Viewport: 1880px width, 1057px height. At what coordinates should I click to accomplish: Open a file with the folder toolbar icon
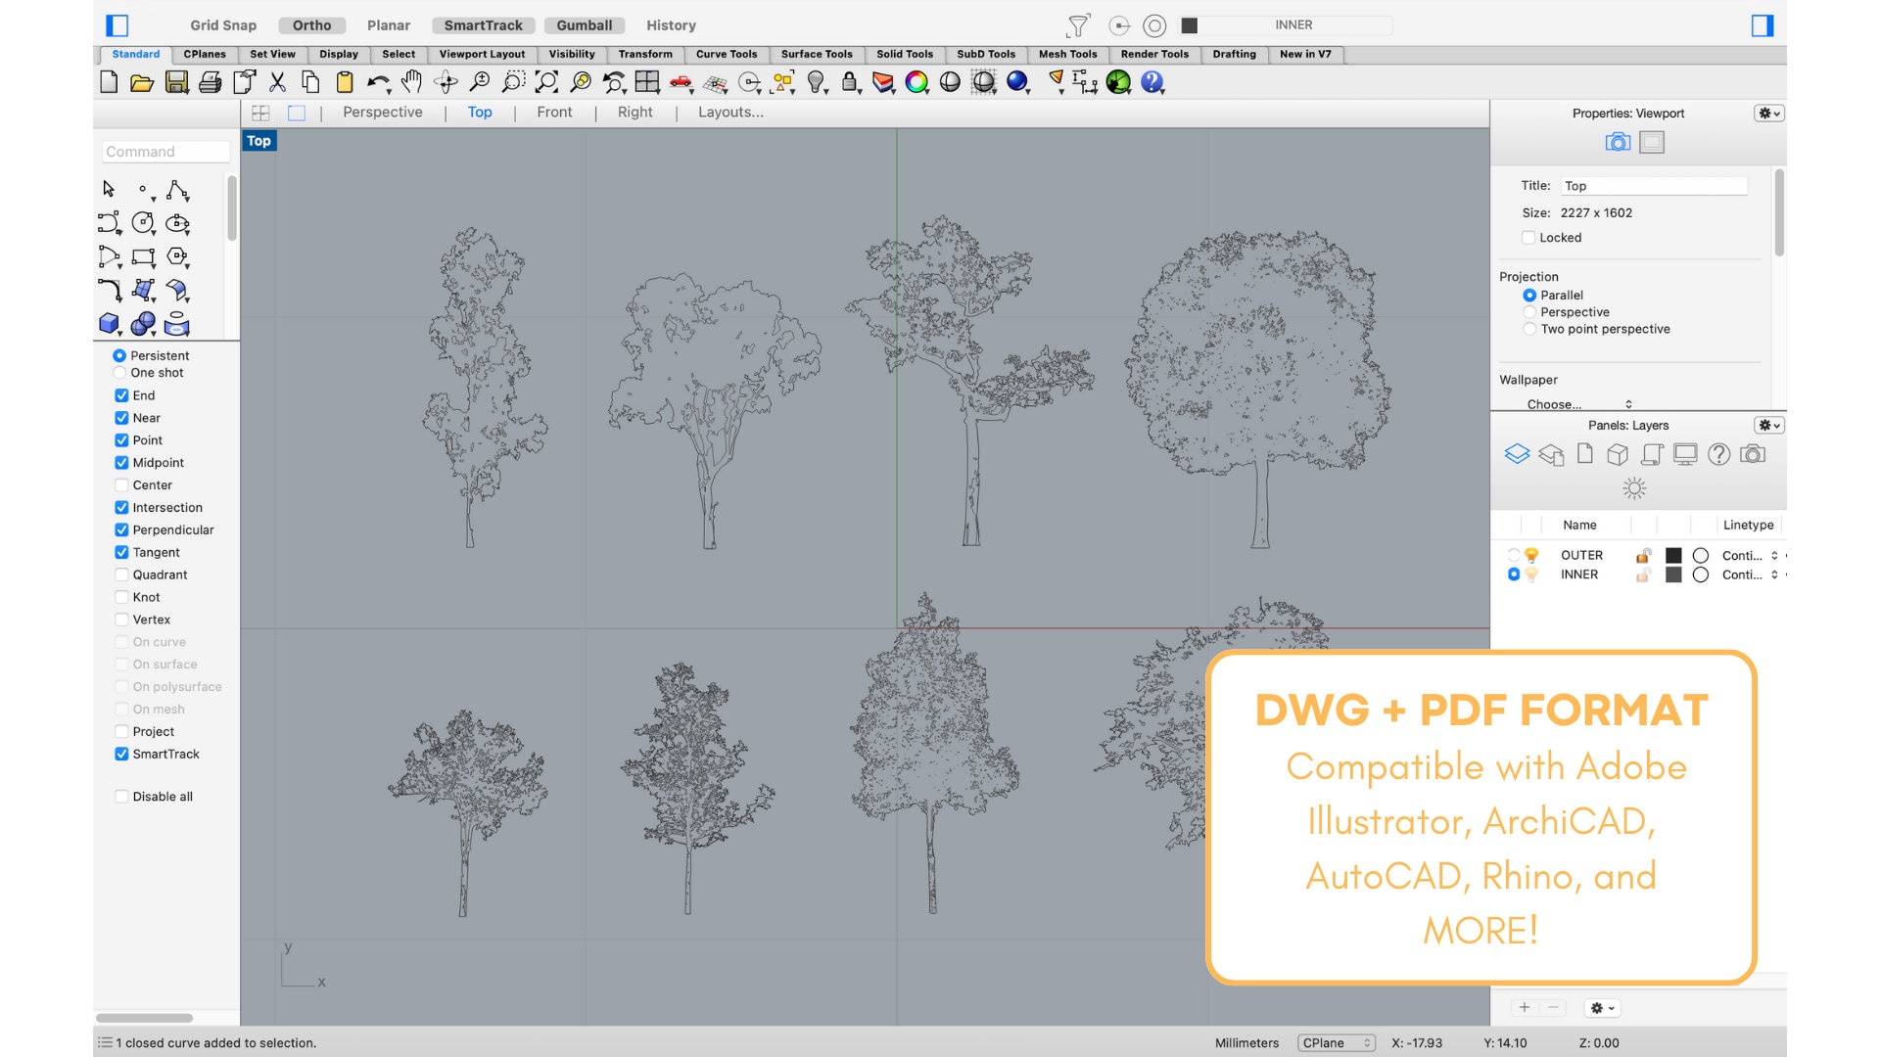coord(143,83)
